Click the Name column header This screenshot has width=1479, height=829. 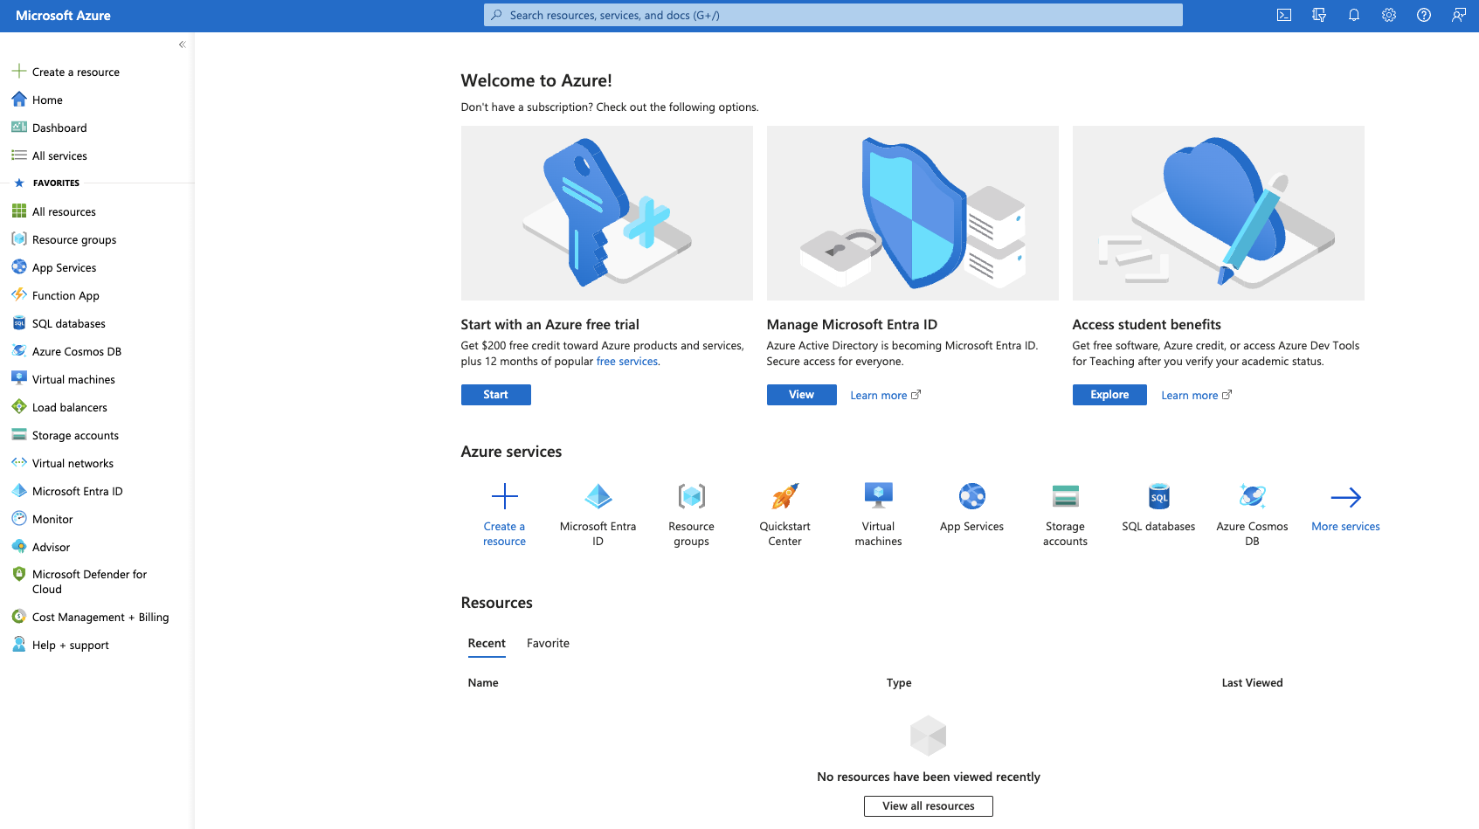click(483, 683)
